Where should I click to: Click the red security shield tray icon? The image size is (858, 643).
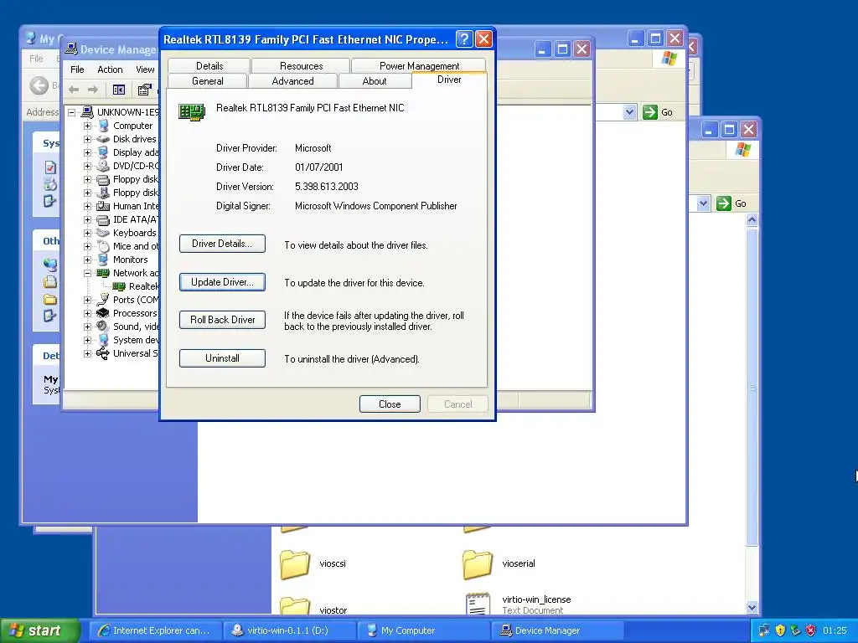click(x=810, y=630)
